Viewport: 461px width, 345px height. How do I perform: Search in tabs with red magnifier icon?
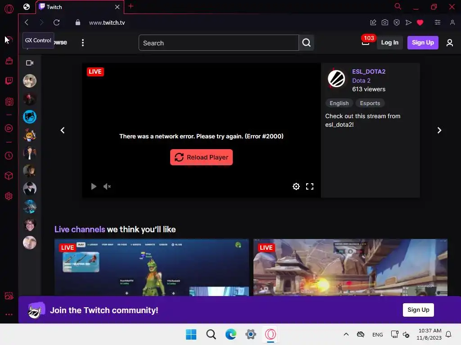[x=398, y=6]
